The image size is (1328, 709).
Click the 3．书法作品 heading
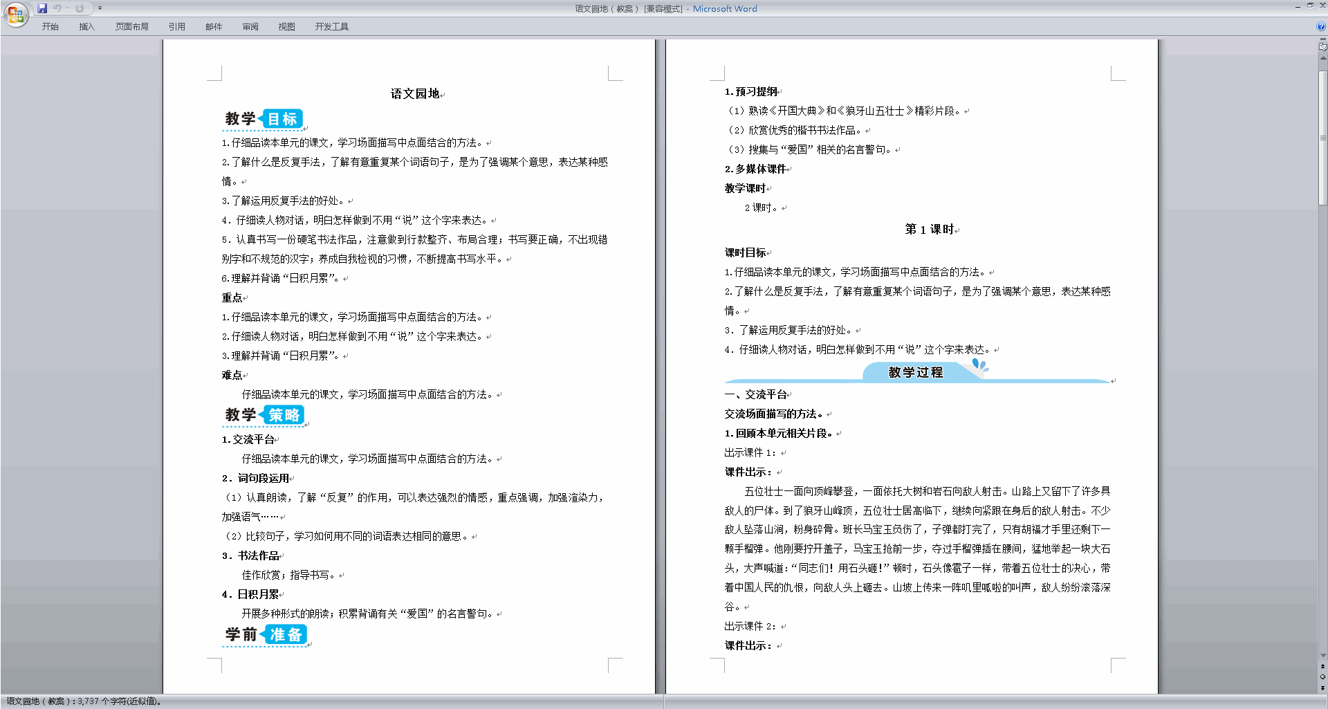coord(250,555)
